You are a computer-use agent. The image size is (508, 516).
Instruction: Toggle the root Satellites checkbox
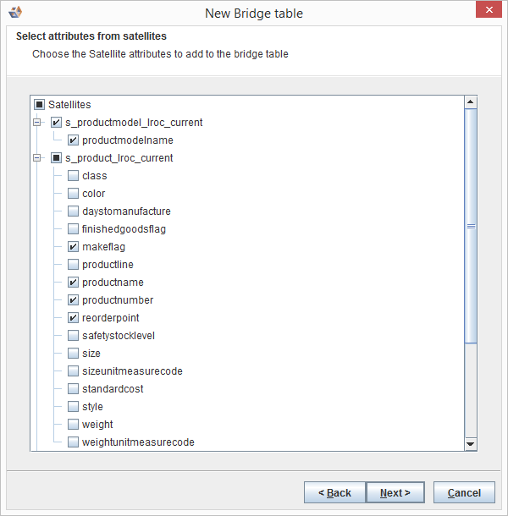[x=39, y=105]
